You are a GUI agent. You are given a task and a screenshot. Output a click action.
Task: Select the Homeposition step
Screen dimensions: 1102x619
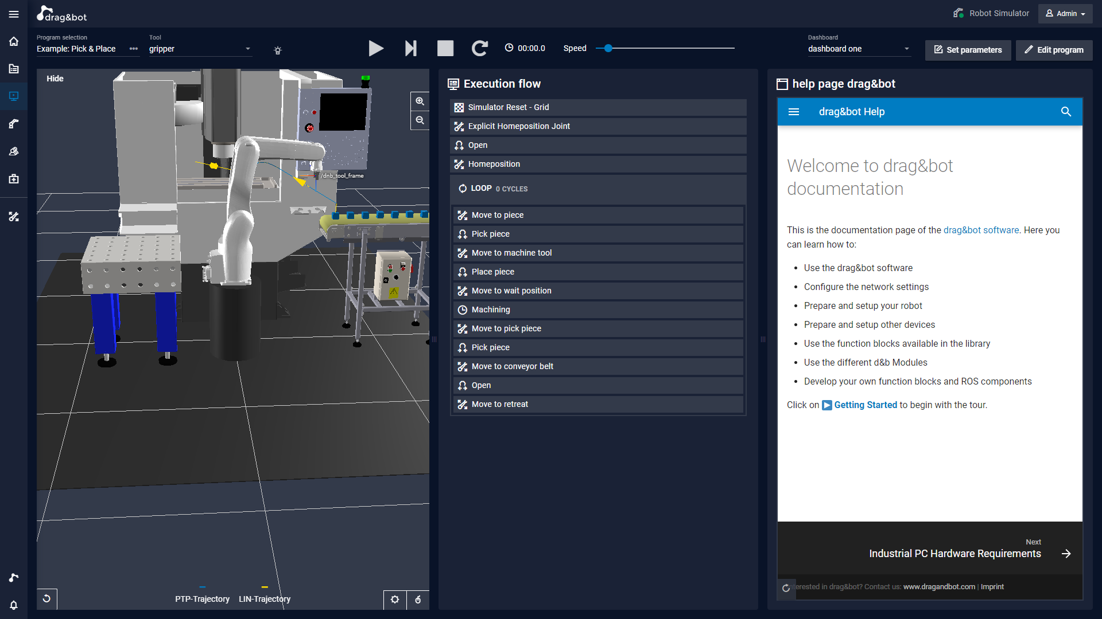pos(598,164)
